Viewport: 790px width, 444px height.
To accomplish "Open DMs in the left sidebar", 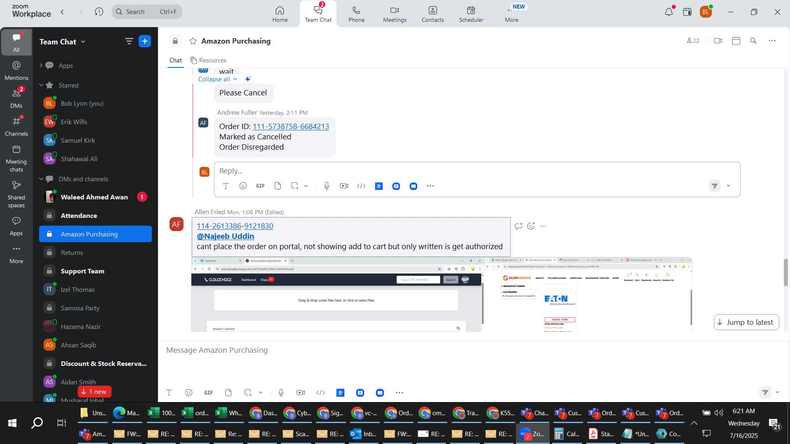I will (16, 98).
